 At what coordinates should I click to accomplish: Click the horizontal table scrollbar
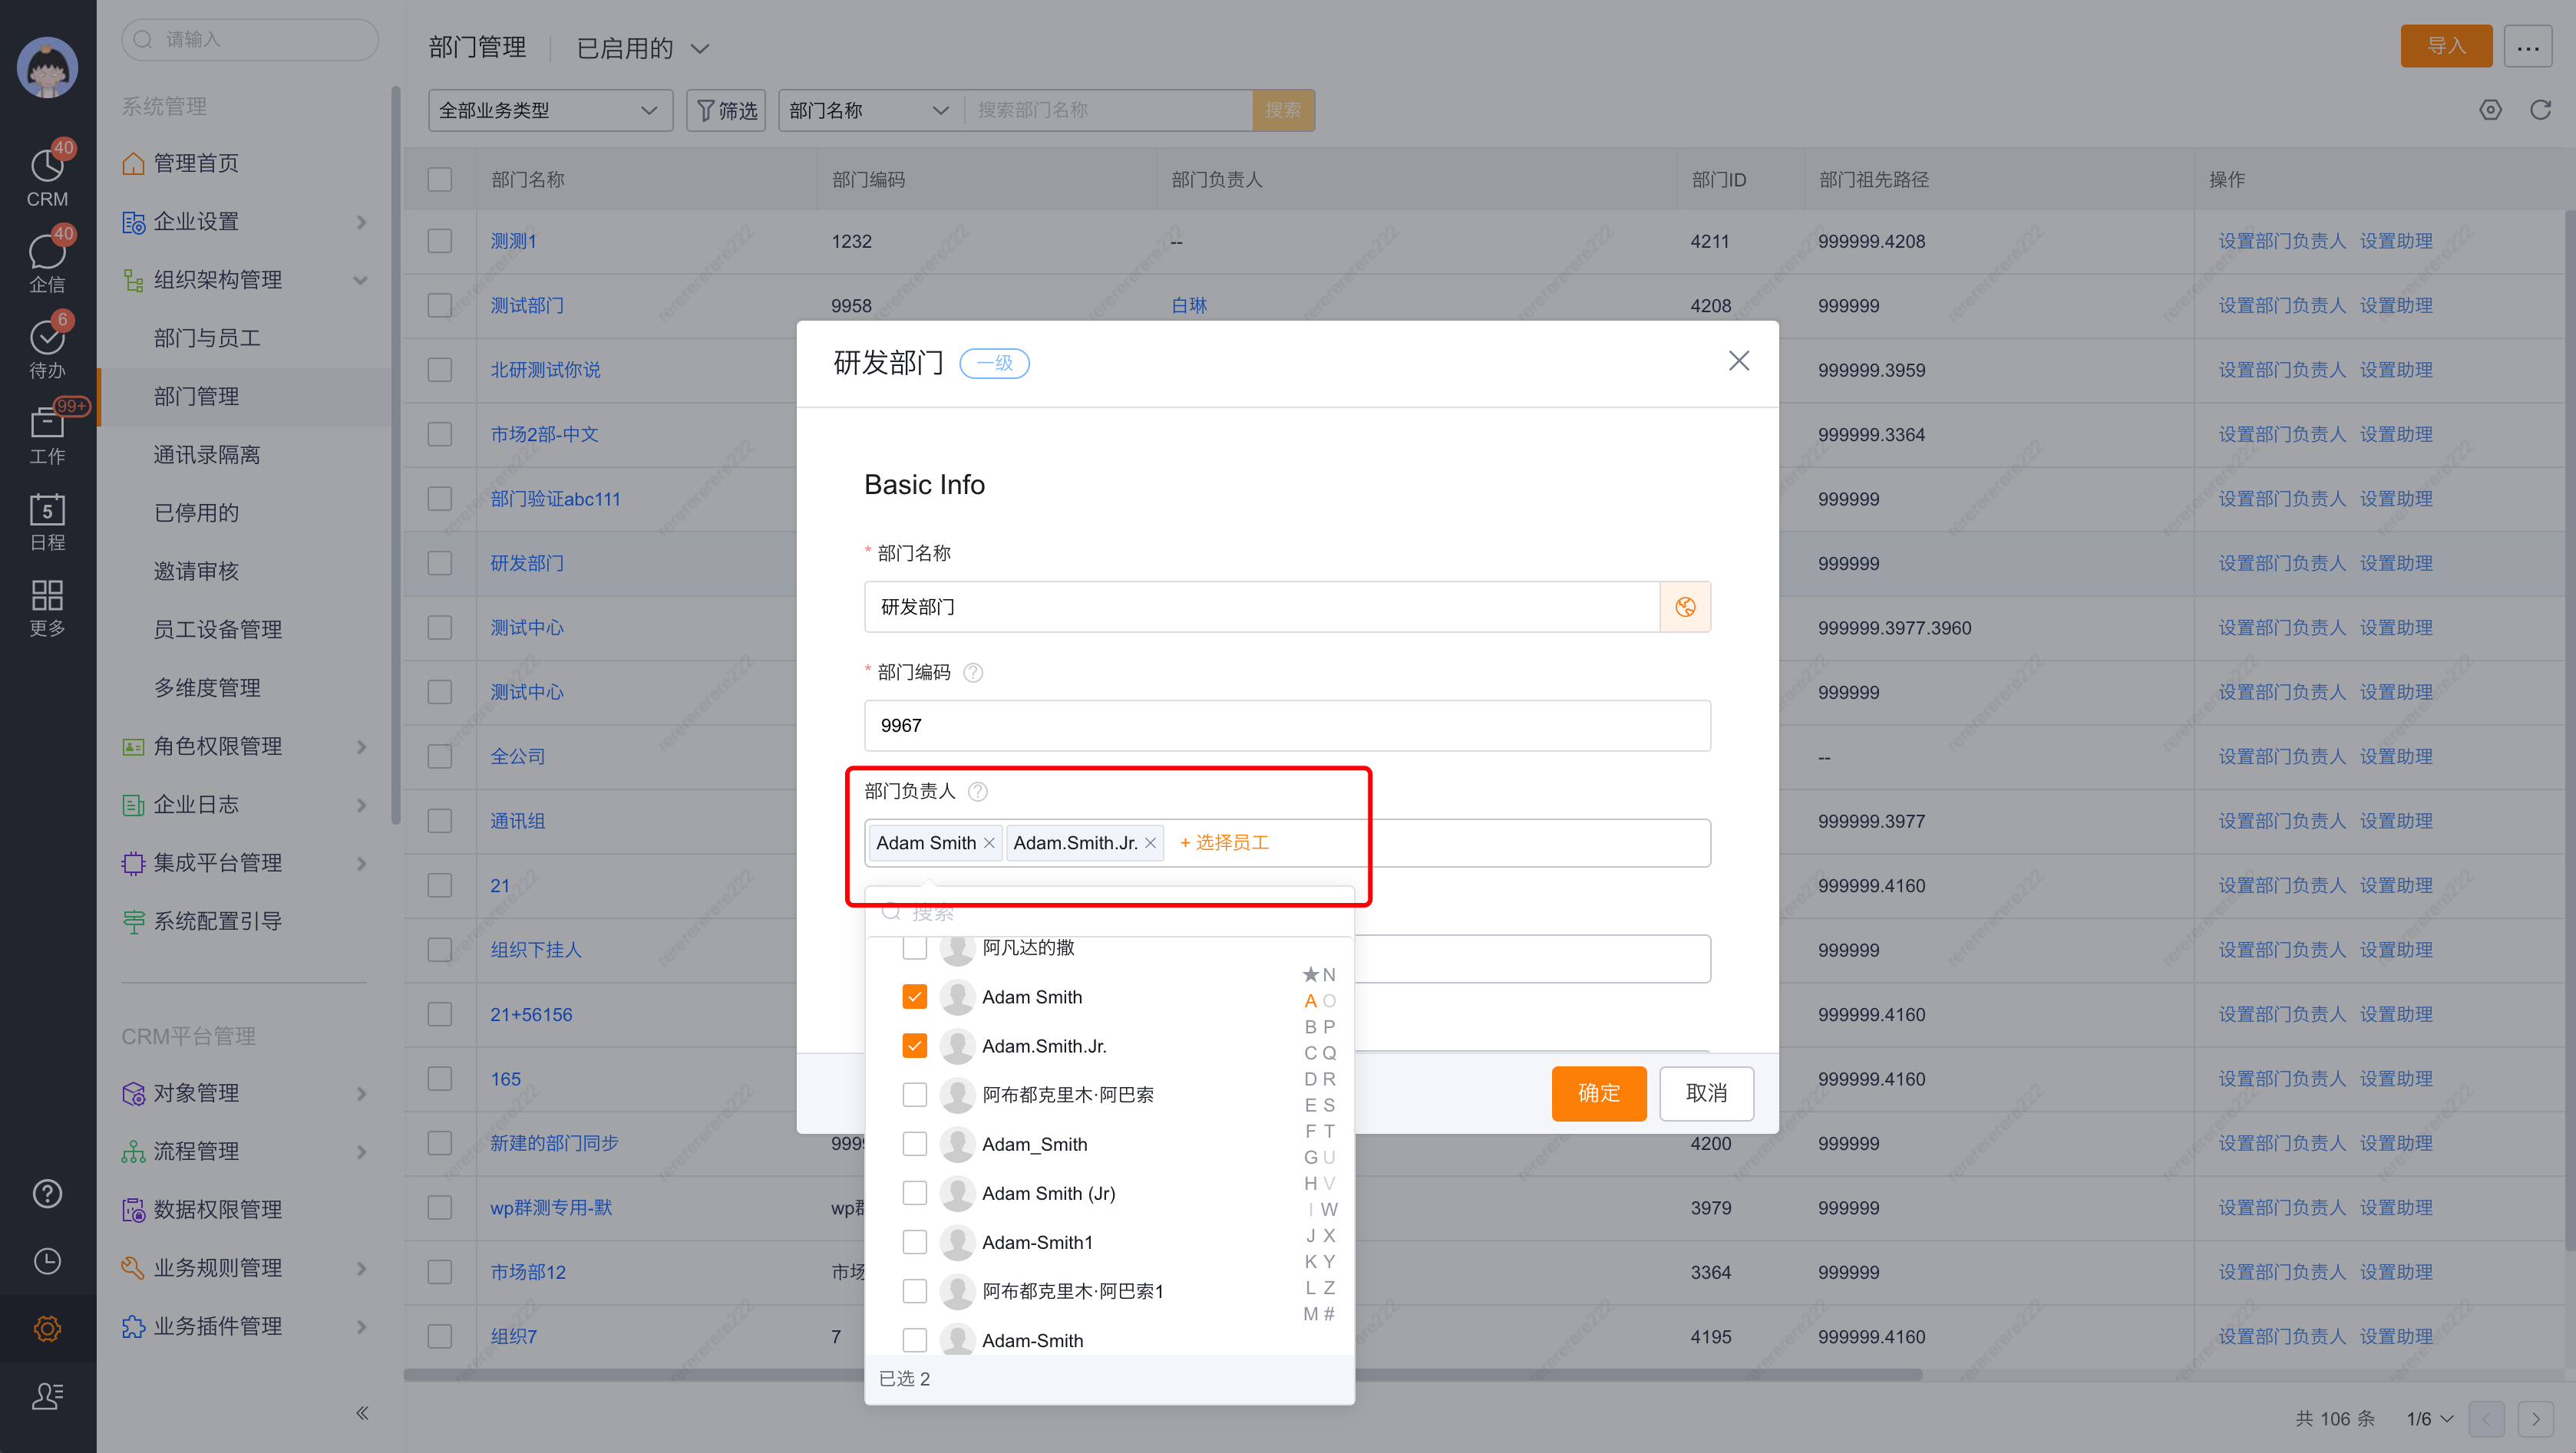pyautogui.click(x=1162, y=1374)
